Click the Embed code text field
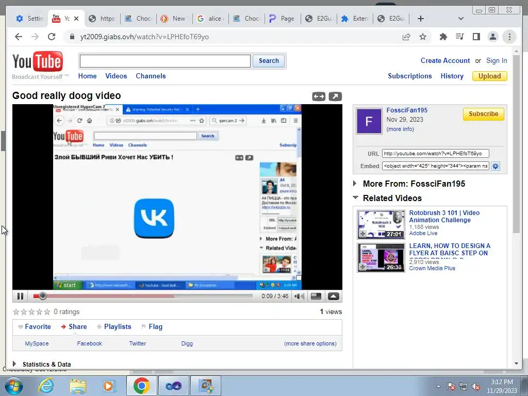This screenshot has width=528, height=396. (435, 166)
